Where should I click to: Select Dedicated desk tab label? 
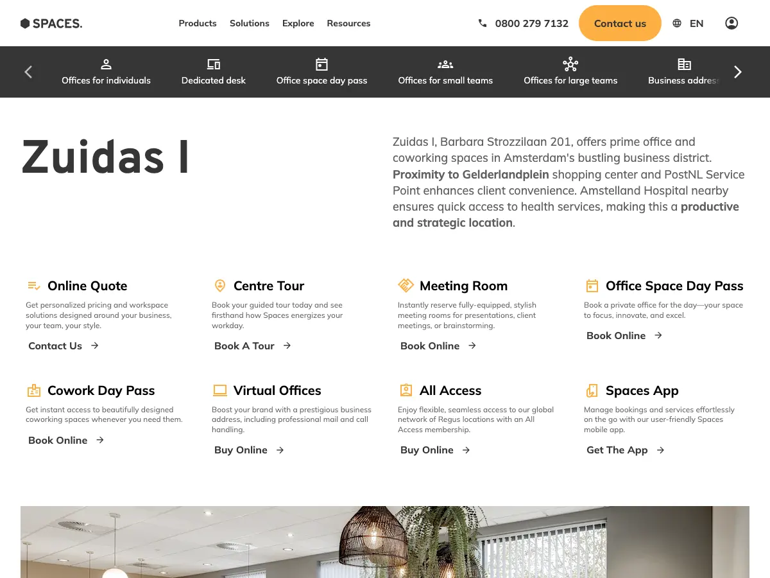(x=214, y=80)
